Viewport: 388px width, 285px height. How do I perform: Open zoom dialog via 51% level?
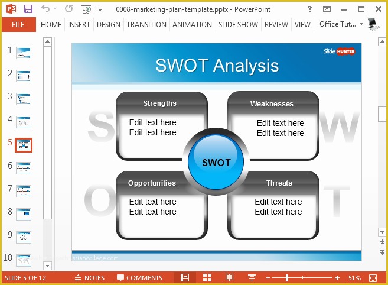(x=354, y=278)
